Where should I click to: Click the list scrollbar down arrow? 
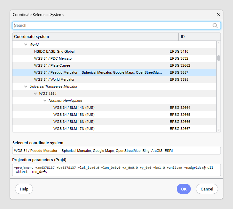[219, 130]
